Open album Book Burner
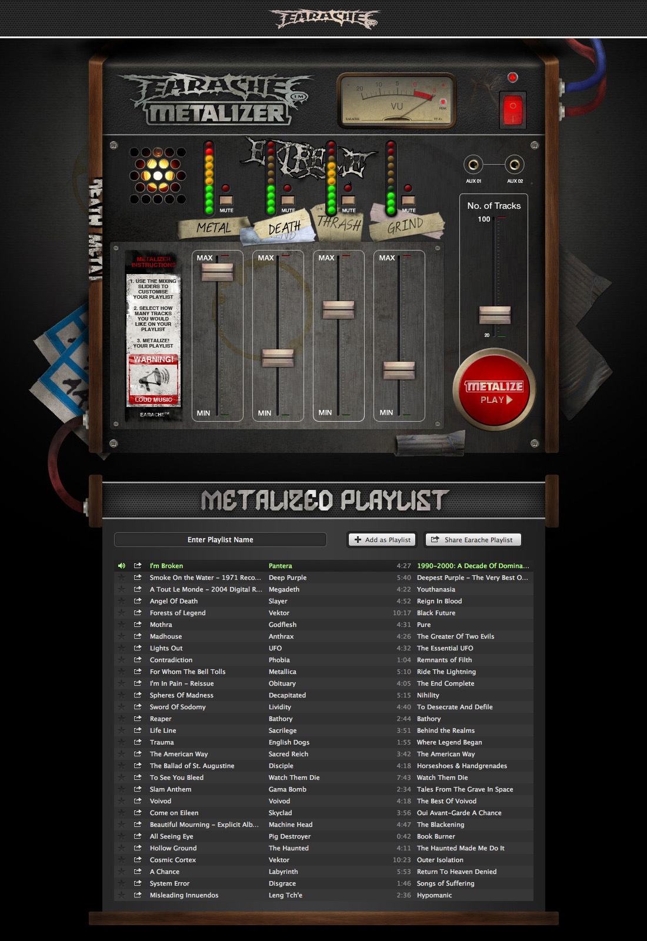The width and height of the screenshot is (647, 941). point(436,836)
